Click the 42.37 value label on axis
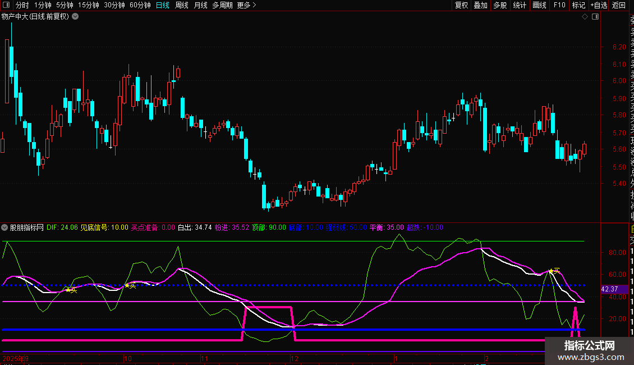This screenshot has height=365, width=634. (x=609, y=289)
